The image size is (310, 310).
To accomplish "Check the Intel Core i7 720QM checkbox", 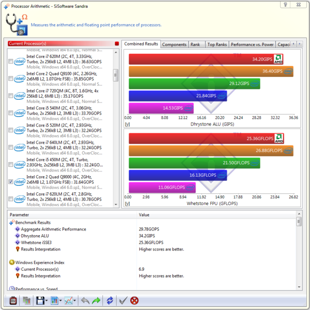I will point(11,96).
